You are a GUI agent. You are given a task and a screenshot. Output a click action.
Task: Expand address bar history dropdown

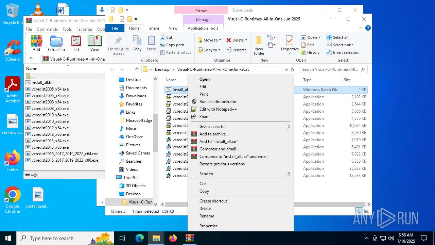286,69
